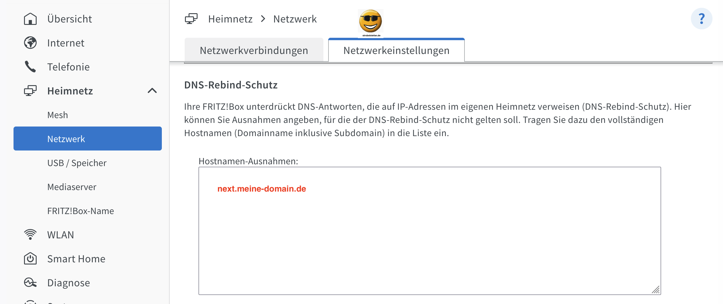Viewport: 723px width, 304px height.
Task: Click the Heimnetz breadcrumb link
Action: point(230,19)
